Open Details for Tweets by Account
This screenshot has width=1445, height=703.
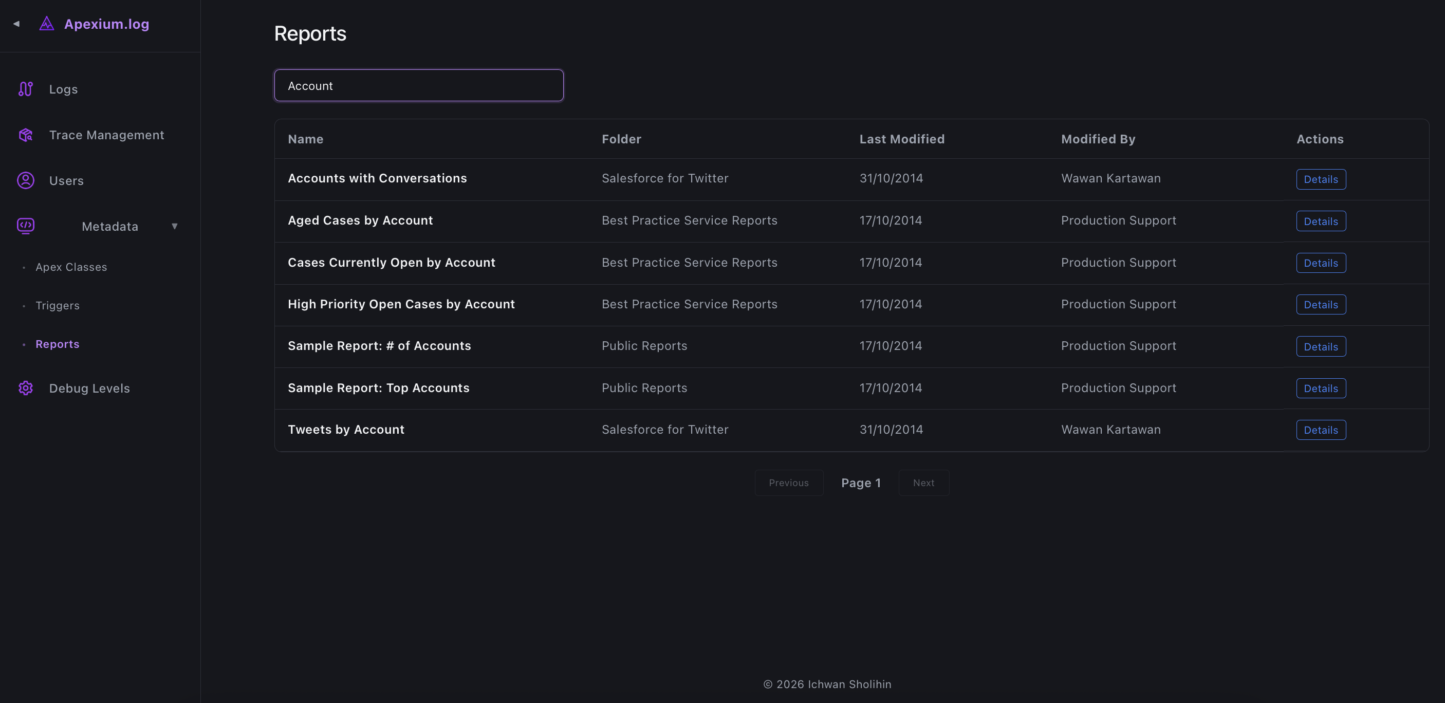click(x=1321, y=430)
